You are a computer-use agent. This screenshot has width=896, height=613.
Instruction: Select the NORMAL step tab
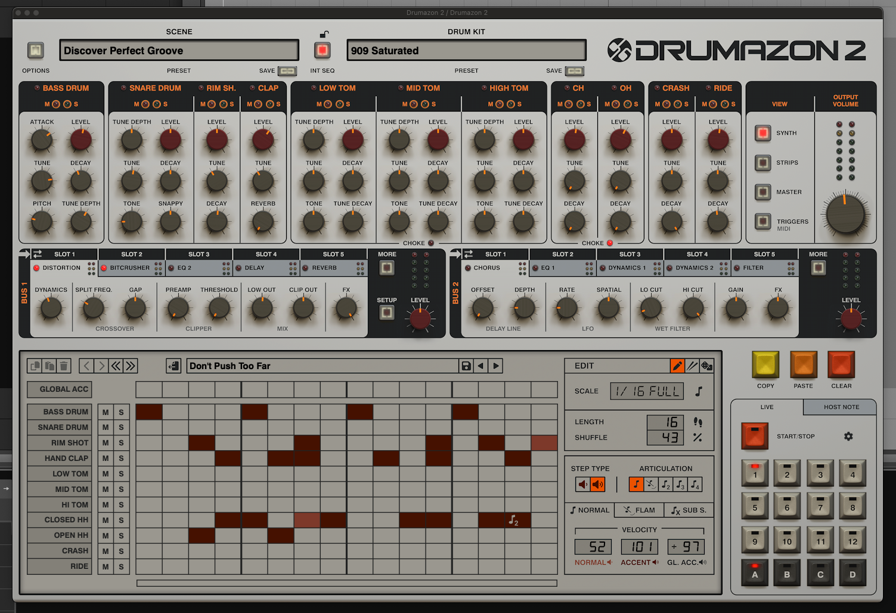(x=590, y=510)
